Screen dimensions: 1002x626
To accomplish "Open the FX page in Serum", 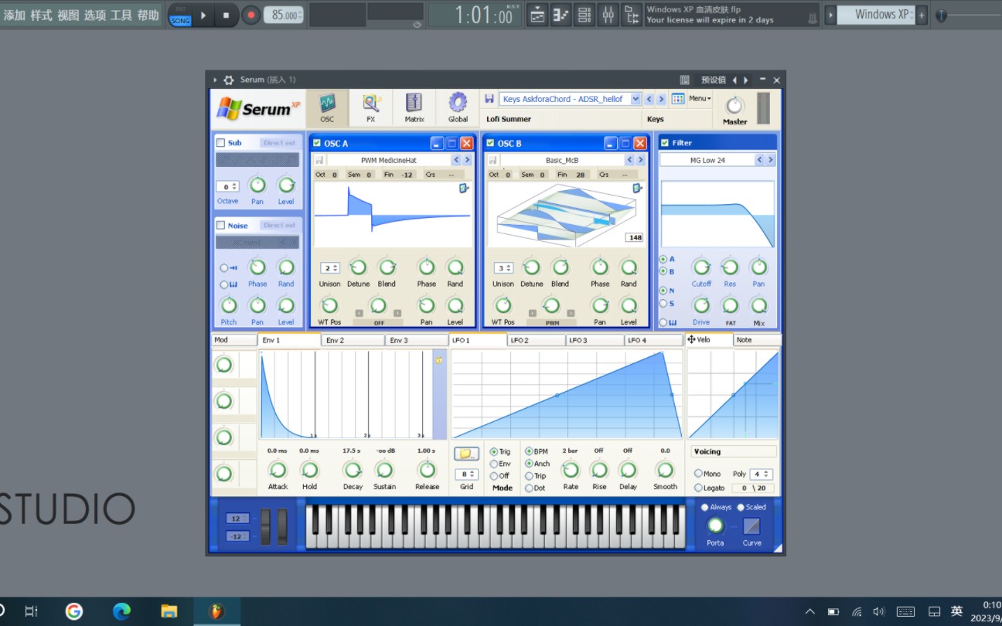I will pos(371,108).
